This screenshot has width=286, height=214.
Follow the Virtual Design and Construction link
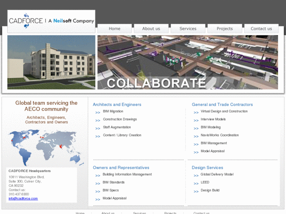pyautogui.click(x=224, y=112)
